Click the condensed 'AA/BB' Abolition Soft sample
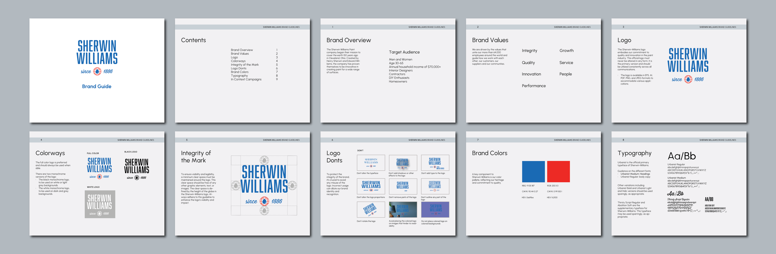 tap(709, 199)
